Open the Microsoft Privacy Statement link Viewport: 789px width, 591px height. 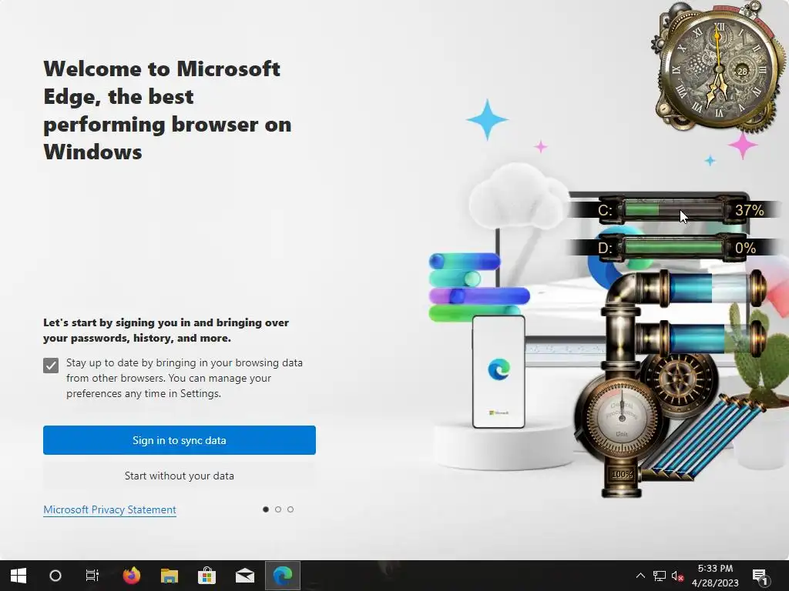[x=109, y=509]
